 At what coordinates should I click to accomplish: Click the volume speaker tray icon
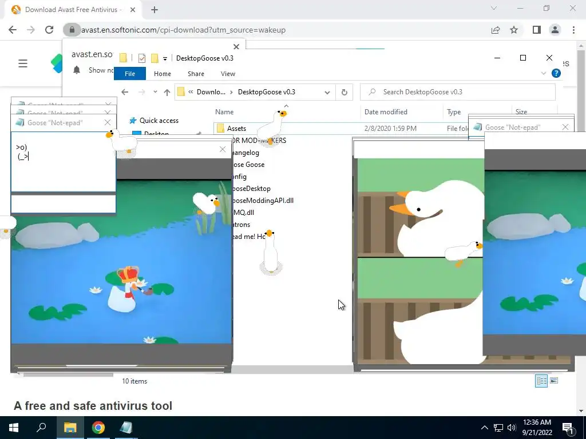pos(512,428)
